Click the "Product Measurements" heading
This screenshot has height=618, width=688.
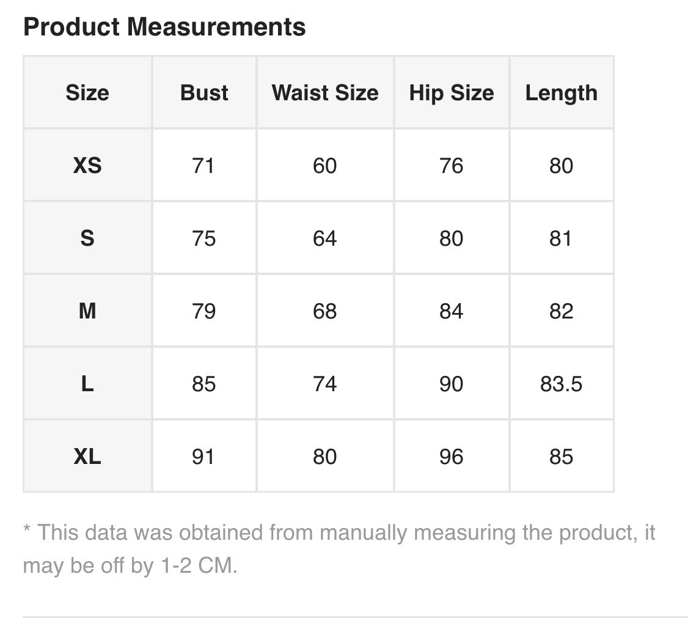coord(164,27)
